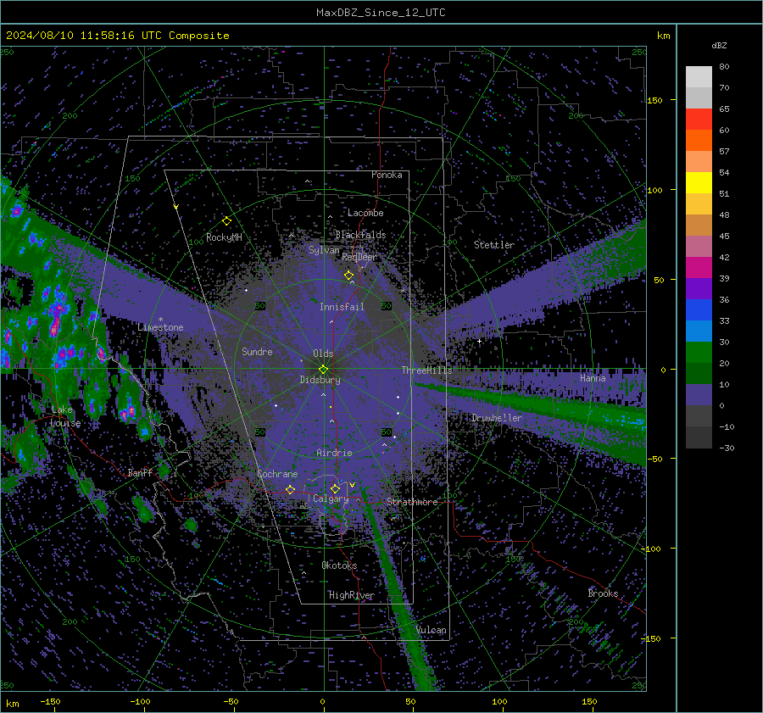The image size is (763, 713).
Task: Click the Drumheller label
Action: coord(496,418)
